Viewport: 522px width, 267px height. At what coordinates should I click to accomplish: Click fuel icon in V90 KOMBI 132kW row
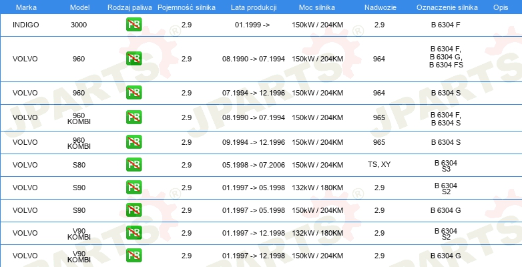tap(134, 233)
